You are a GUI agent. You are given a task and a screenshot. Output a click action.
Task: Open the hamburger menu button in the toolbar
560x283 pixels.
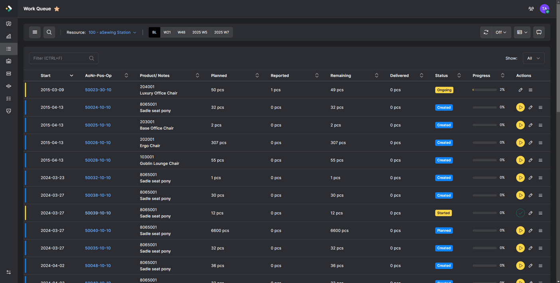[x=35, y=32]
